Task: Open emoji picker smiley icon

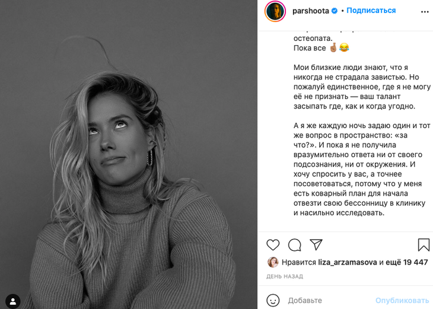Action: [x=273, y=300]
